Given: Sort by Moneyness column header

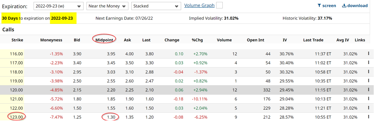Looking at the screenshot, I should pos(51,40).
